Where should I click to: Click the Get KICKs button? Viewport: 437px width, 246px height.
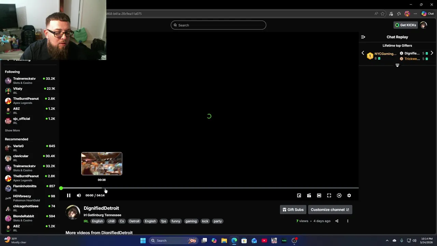pyautogui.click(x=406, y=25)
